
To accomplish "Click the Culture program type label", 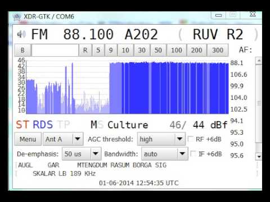I will coord(128,125).
